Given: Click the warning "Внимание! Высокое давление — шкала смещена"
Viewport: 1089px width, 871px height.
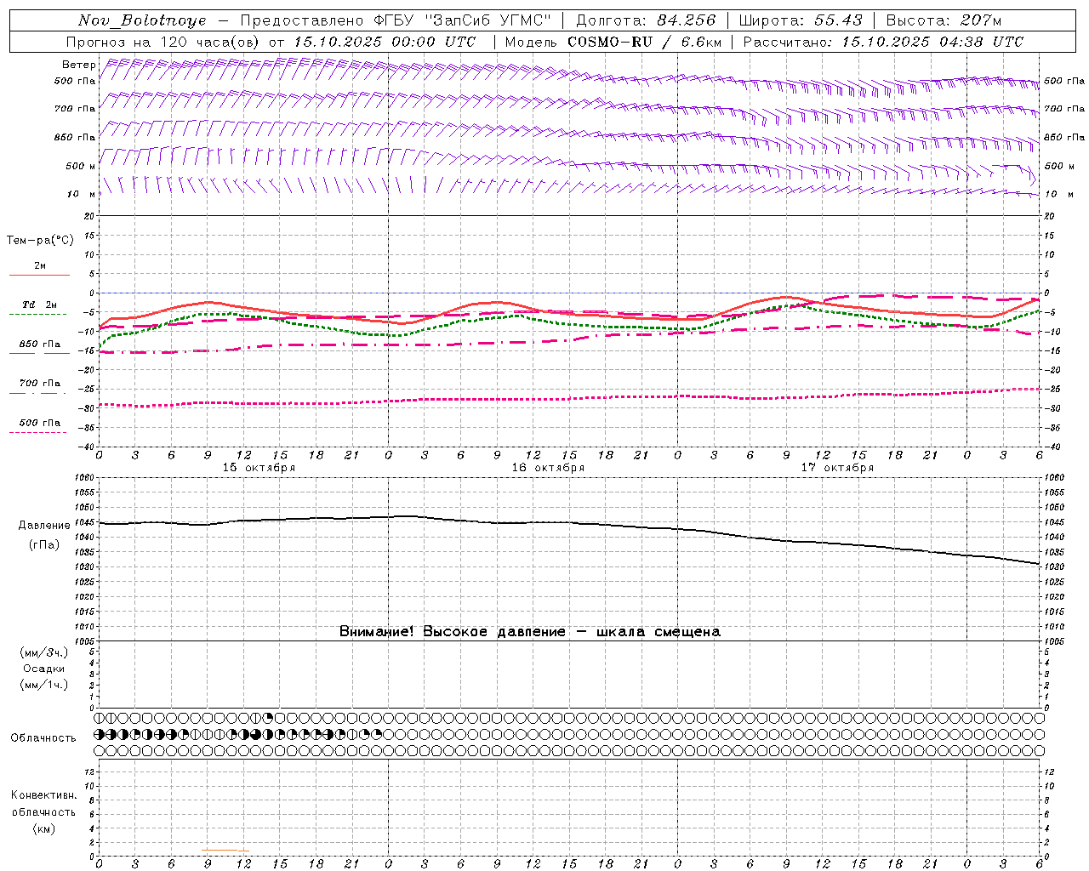Looking at the screenshot, I should tap(529, 631).
